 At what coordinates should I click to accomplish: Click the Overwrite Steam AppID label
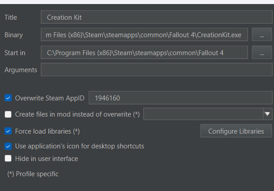click(x=50, y=98)
